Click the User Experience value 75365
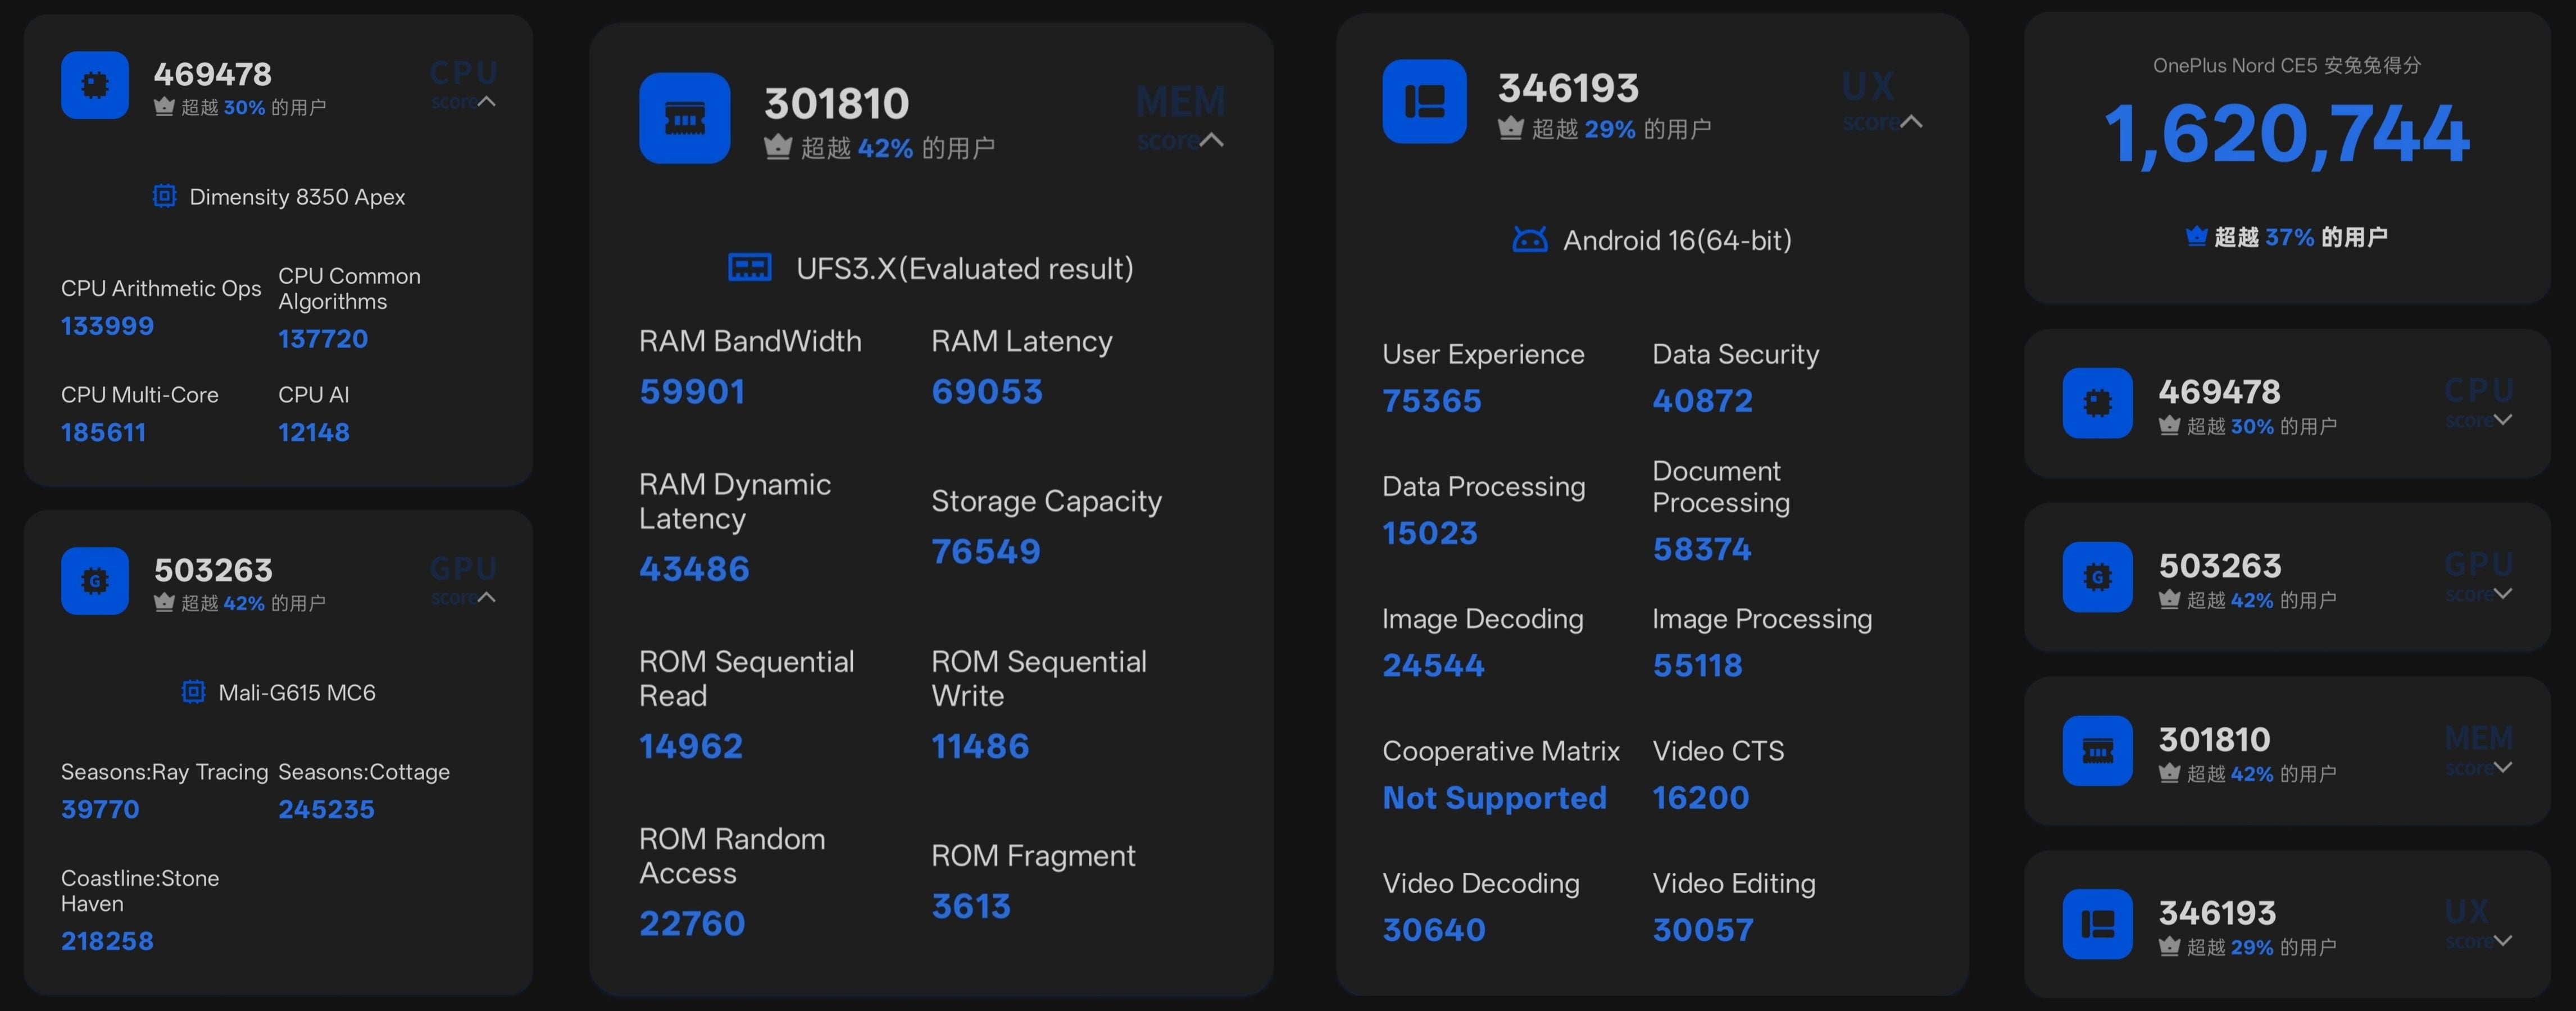 pyautogui.click(x=1432, y=401)
